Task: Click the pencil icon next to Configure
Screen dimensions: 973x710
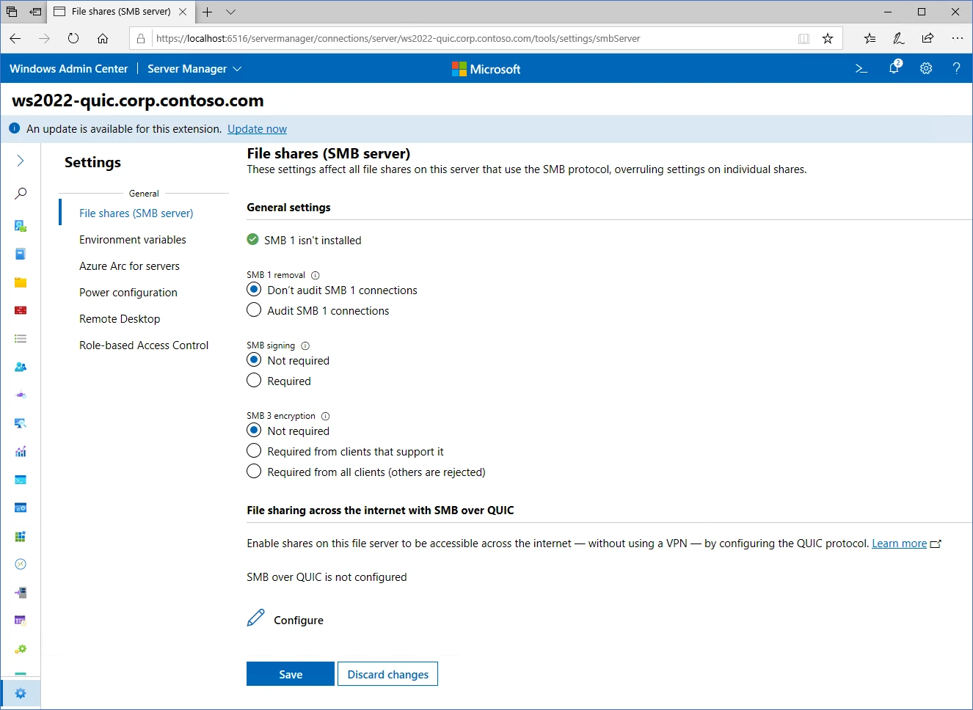Action: (x=255, y=618)
